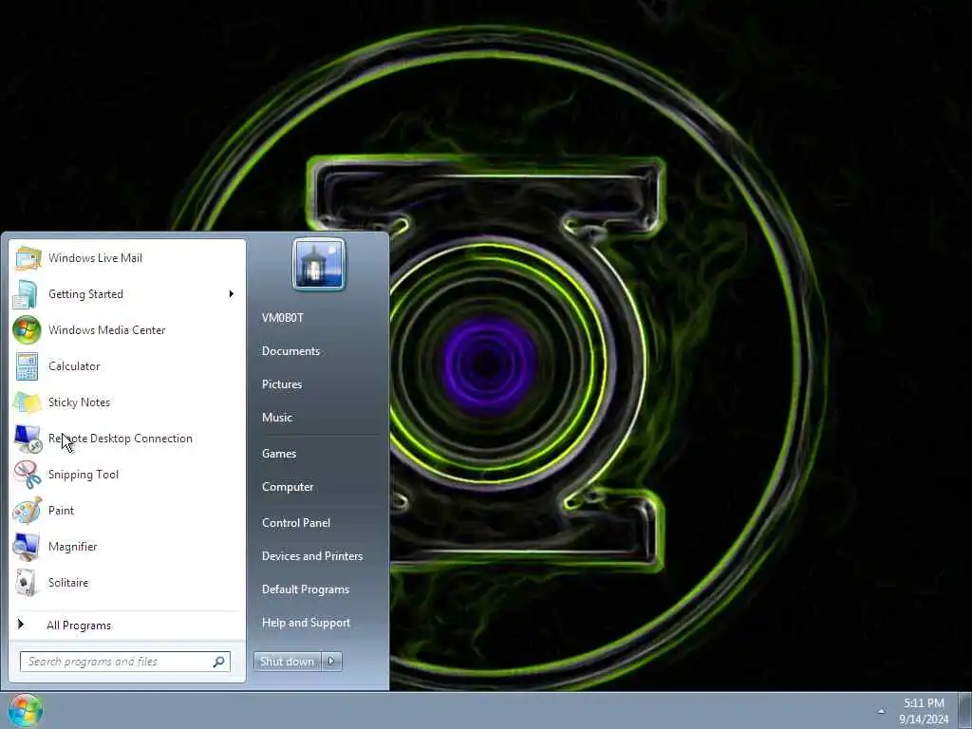Click the Getting Started icon
Image resolution: width=972 pixels, height=729 pixels.
pyautogui.click(x=26, y=294)
